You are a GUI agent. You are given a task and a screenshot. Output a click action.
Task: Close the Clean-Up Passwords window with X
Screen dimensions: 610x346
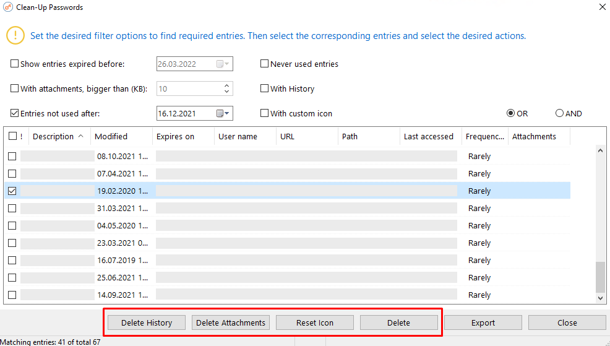tap(602, 7)
